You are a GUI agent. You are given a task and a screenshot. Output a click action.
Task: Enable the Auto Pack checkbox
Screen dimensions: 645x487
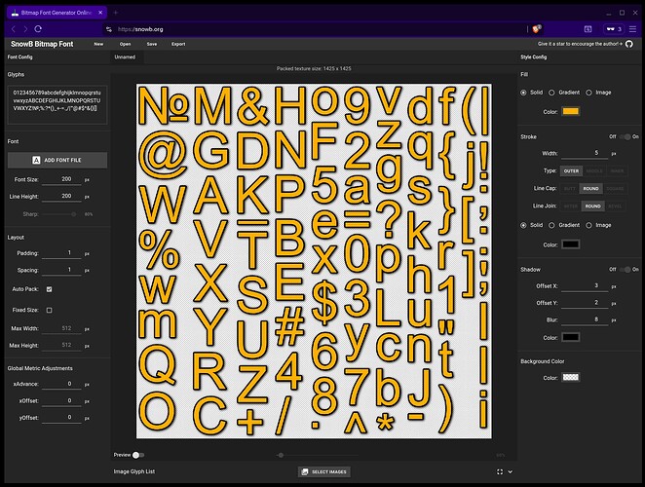[x=50, y=289]
